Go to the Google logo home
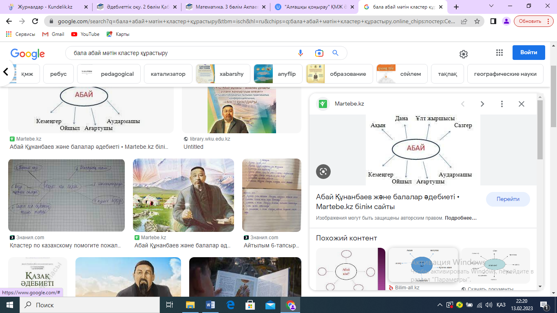Screen dimensions: 557x313 [28, 53]
